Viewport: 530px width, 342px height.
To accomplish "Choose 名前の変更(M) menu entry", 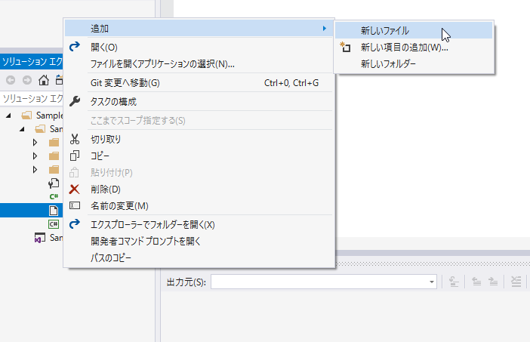I will tap(199, 206).
